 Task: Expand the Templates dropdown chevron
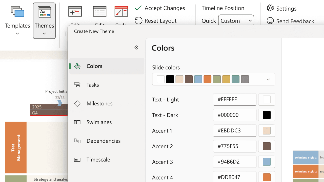[17, 34]
